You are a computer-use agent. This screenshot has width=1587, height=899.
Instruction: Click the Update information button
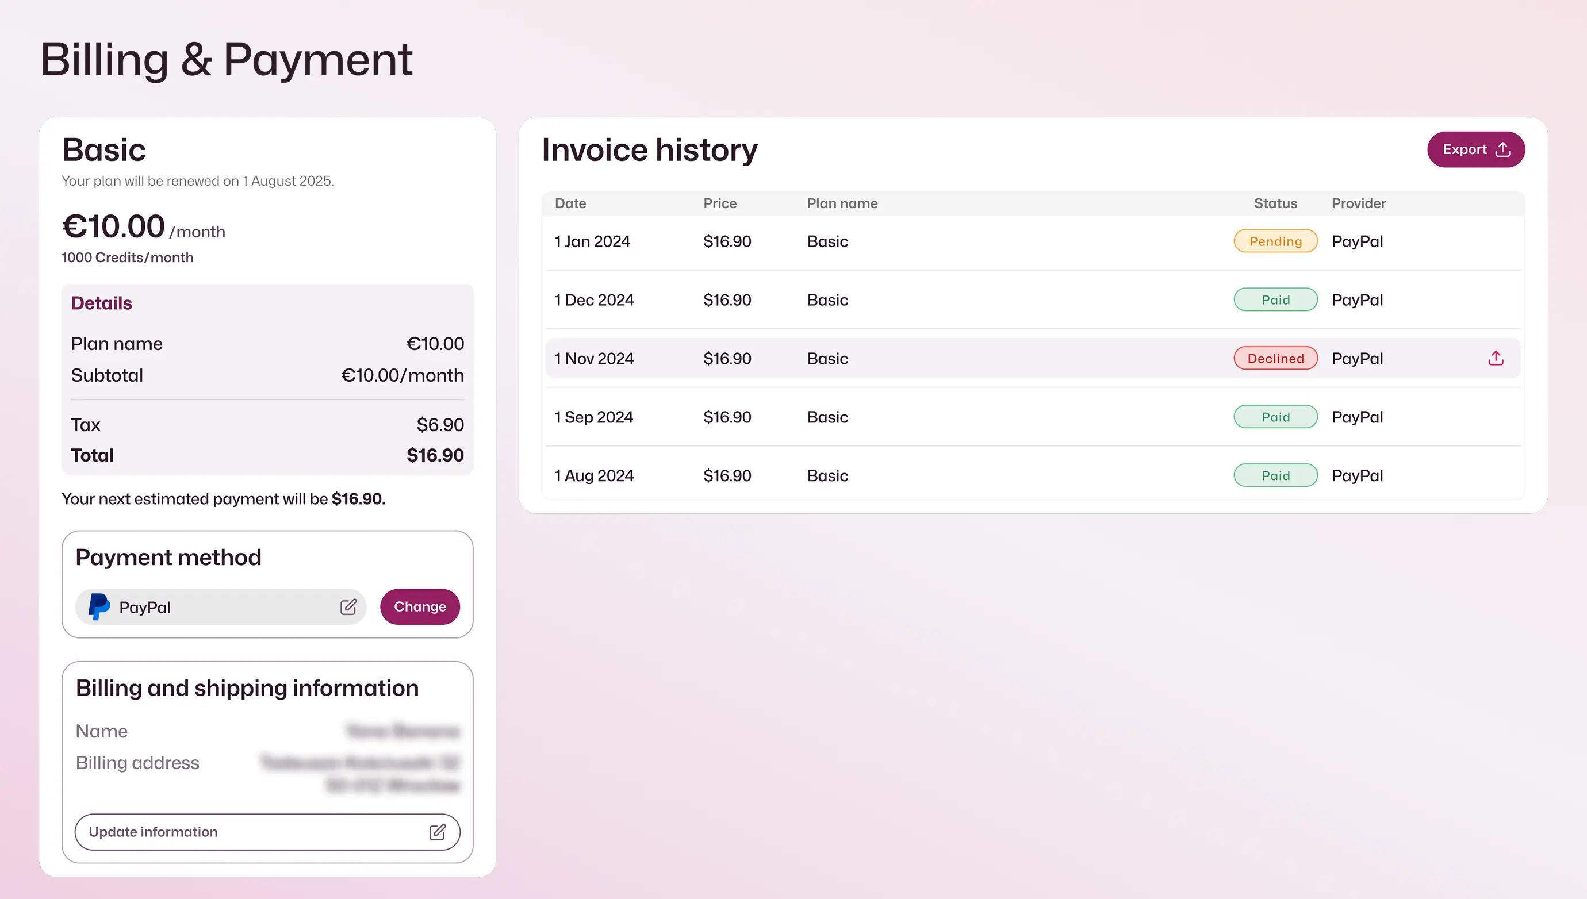(x=267, y=832)
